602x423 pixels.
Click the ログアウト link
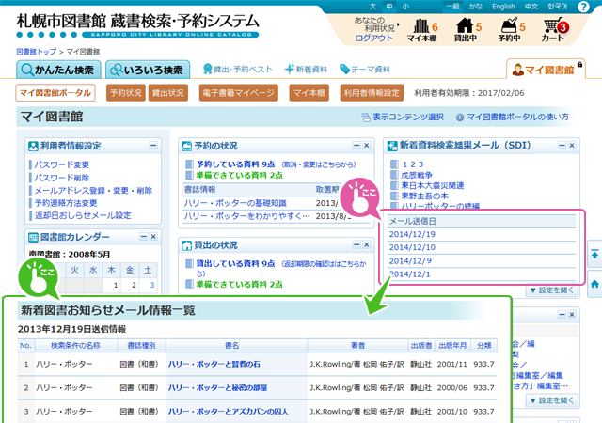[373, 39]
